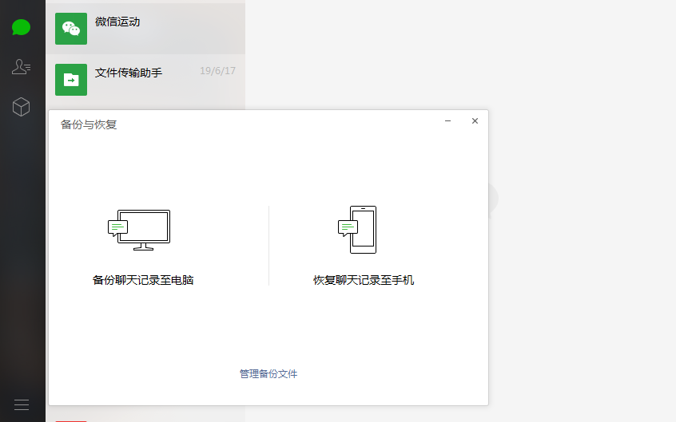The width and height of the screenshot is (676, 422).
Task: Select 备份聊天记录至电脑 text label
Action: (143, 280)
